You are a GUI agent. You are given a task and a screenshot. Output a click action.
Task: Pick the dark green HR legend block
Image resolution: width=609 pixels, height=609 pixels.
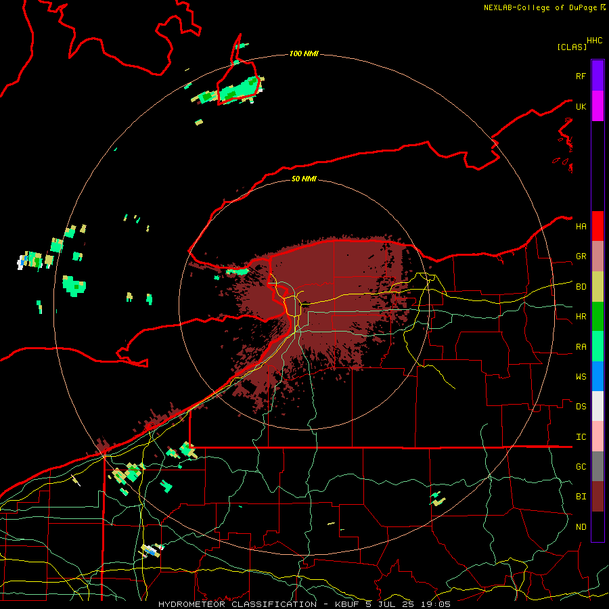tap(597, 317)
